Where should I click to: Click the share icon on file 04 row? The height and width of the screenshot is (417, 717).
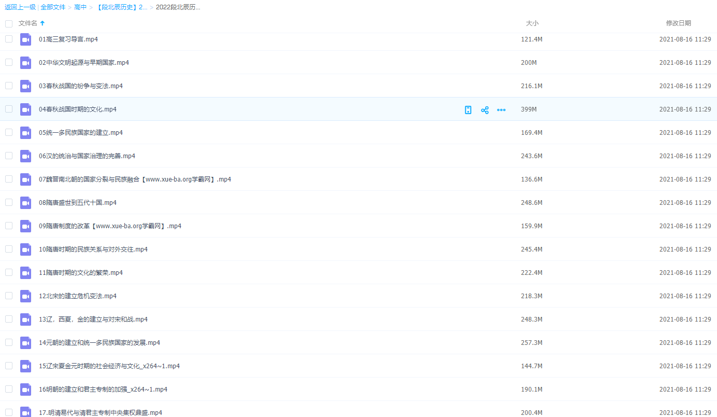pyautogui.click(x=485, y=110)
